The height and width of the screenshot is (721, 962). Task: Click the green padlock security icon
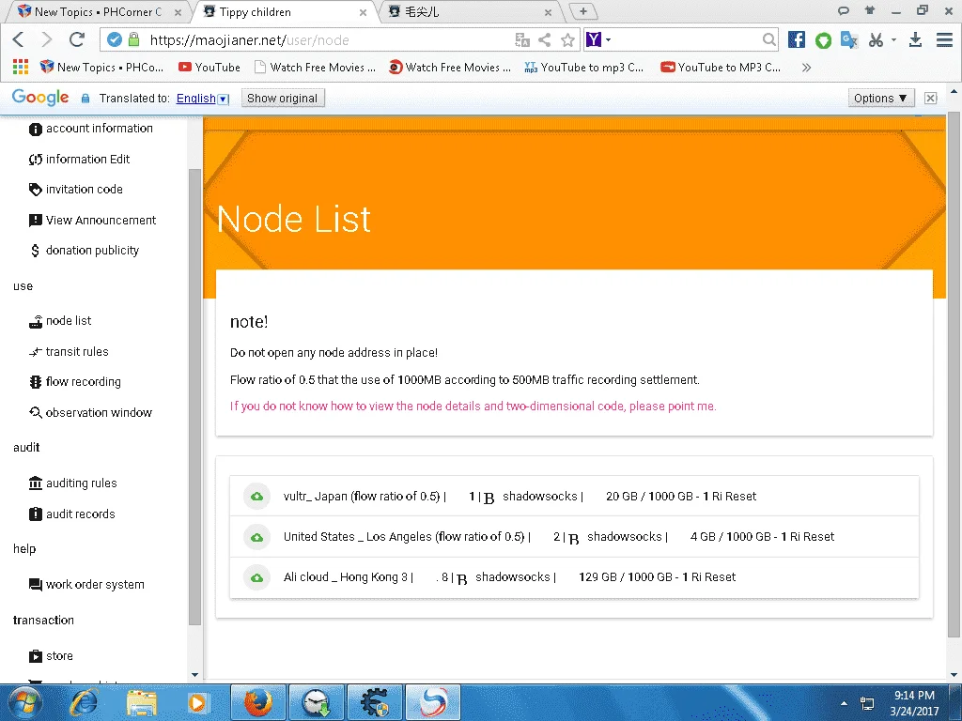coord(133,39)
